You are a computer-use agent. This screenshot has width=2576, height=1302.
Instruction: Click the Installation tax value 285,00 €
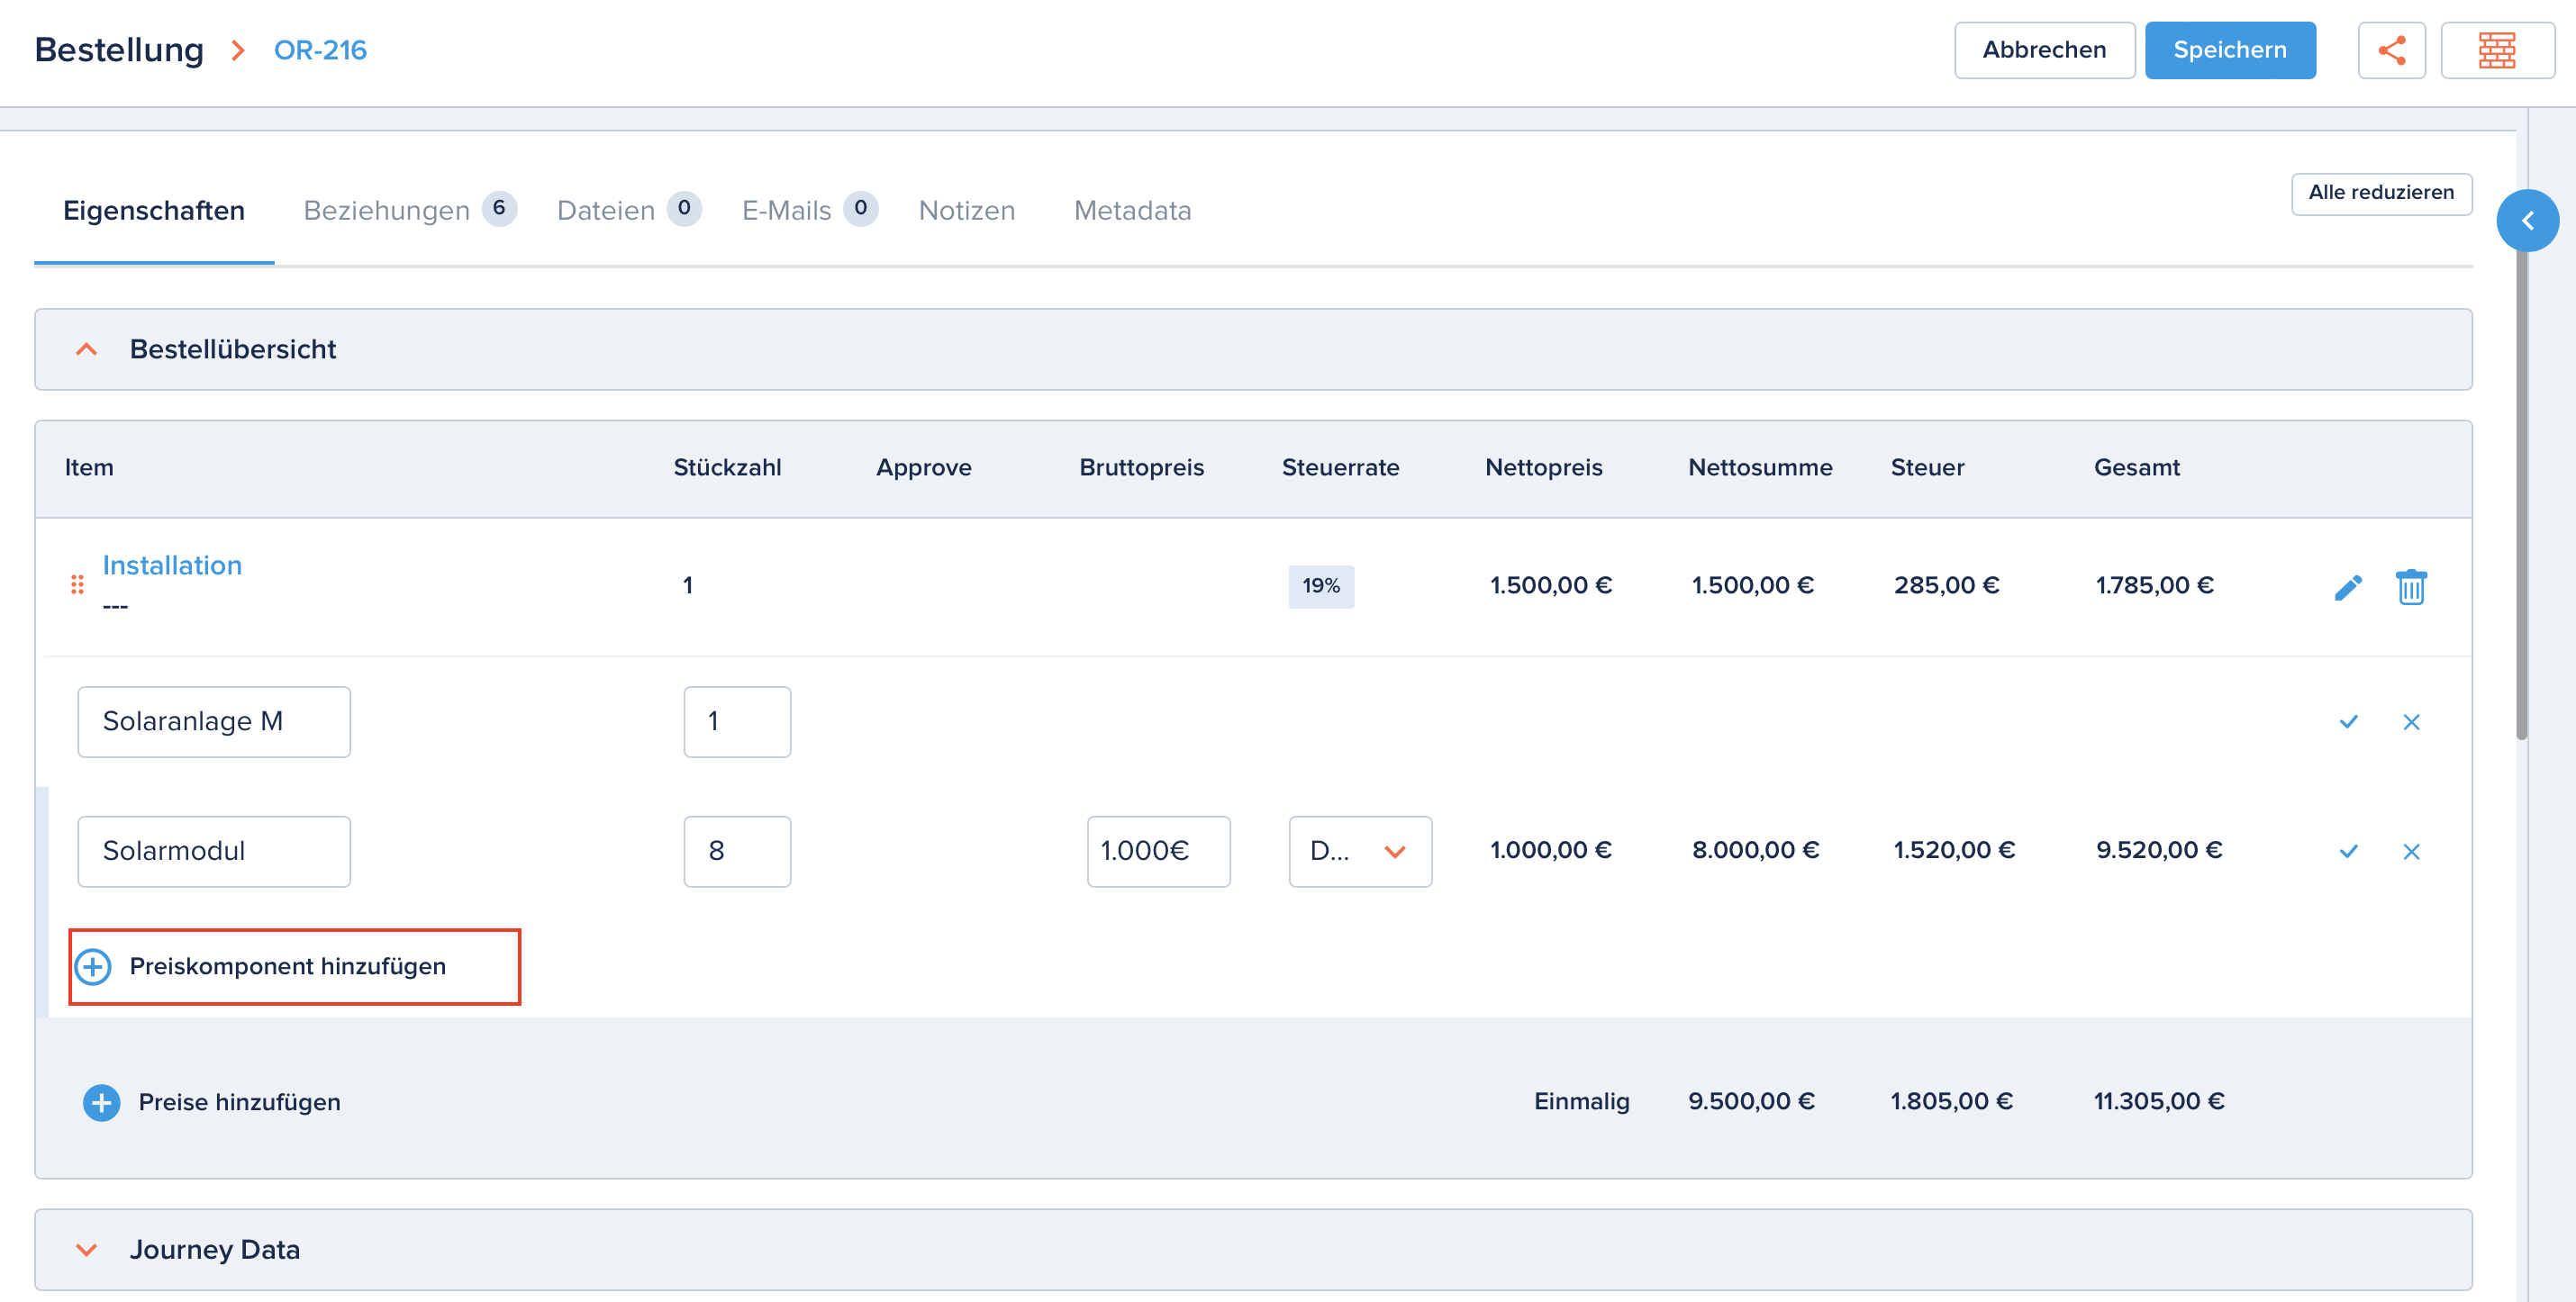tap(1946, 586)
